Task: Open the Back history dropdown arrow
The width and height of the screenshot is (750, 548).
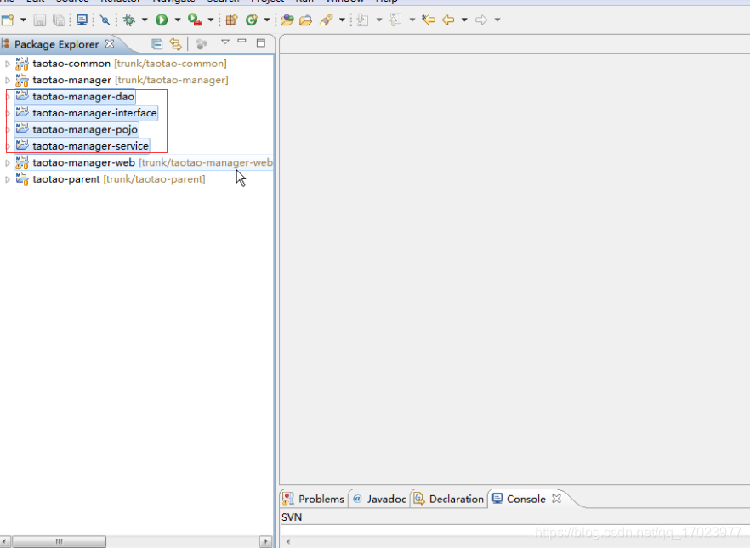Action: [464, 20]
